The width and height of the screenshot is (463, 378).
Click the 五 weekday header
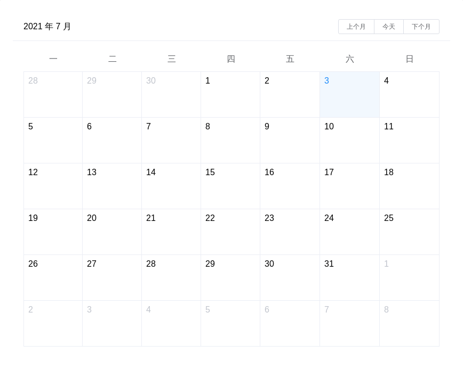pos(290,59)
